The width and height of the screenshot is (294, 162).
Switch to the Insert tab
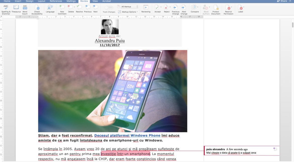[x=18, y=1]
